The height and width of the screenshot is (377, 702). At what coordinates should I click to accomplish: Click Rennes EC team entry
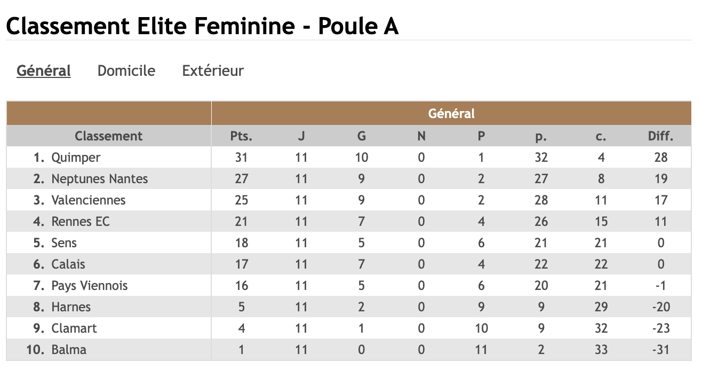click(x=81, y=222)
